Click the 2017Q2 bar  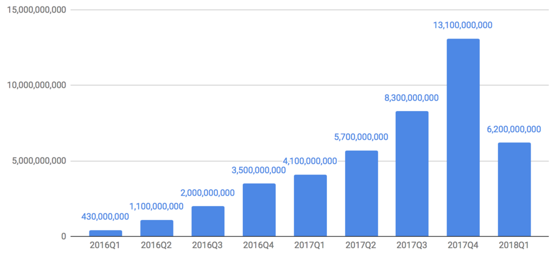(x=362, y=193)
